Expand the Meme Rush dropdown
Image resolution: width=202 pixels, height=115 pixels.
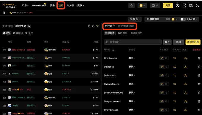39,5
